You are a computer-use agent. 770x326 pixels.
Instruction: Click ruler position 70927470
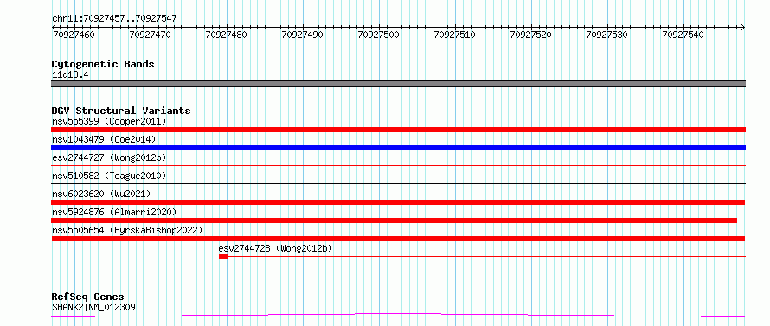click(150, 35)
